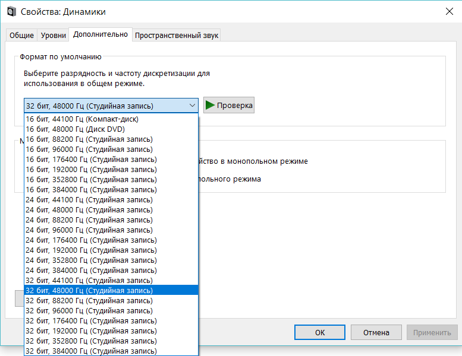Pick 16 бит, 88200 Гц option
The image size is (462, 356).
(111, 139)
